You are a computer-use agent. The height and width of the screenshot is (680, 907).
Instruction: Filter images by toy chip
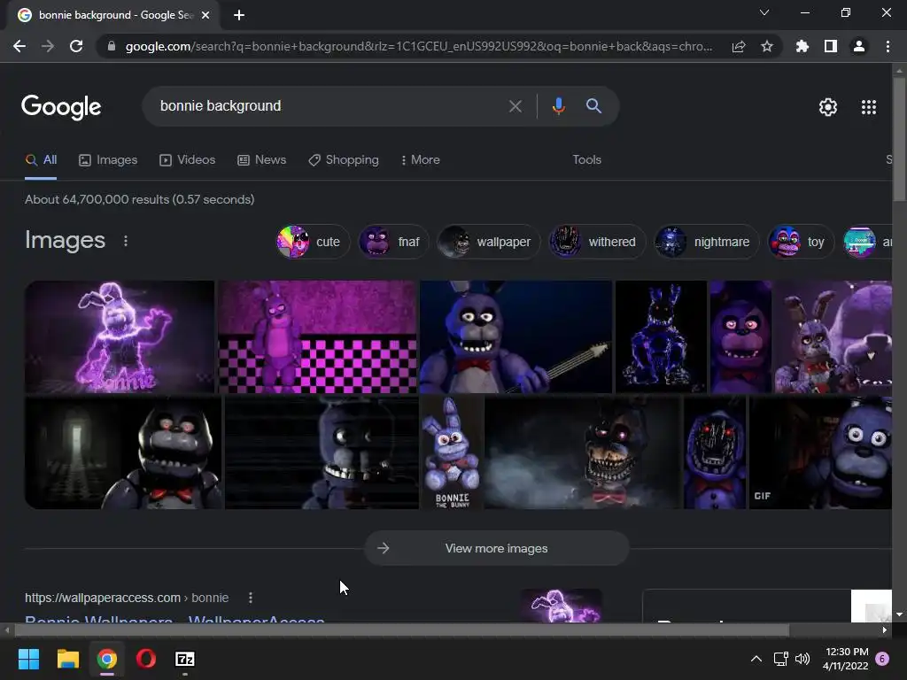point(800,242)
